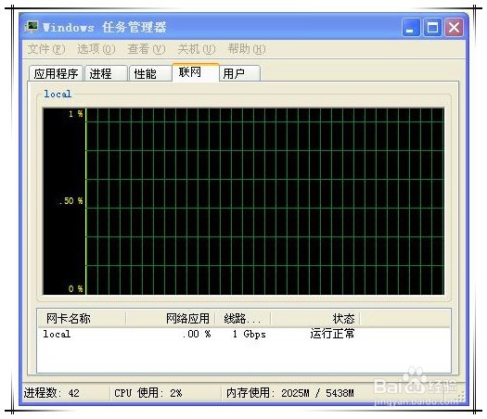Switch to the 进程 tab
Viewport: 487px width, 419px height.
pyautogui.click(x=106, y=73)
